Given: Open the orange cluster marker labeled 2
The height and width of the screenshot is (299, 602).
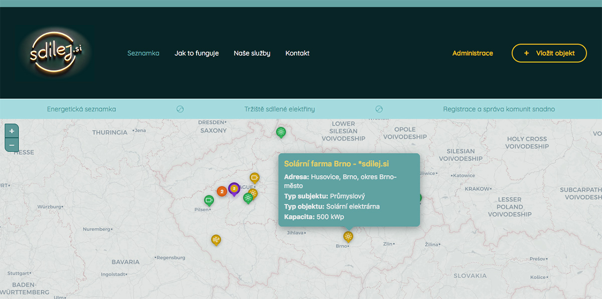Looking at the screenshot, I should click(222, 191).
